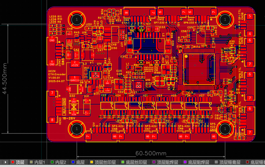The width and height of the screenshot is (265, 167).
Task: Switch to the 顶层 layer tab
Action: coord(18,162)
